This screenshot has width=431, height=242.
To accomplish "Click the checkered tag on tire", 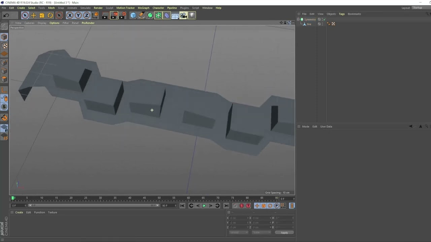I will pyautogui.click(x=333, y=24).
